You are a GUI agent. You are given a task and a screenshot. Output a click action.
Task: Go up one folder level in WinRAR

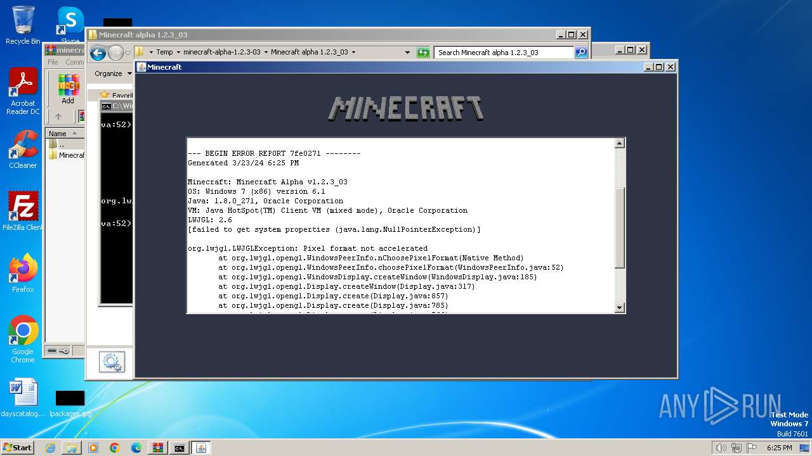[x=58, y=117]
